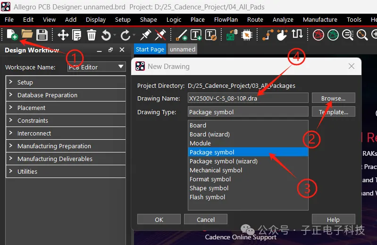
Task: Select Package symbol in the list
Action: pyautogui.click(x=248, y=152)
